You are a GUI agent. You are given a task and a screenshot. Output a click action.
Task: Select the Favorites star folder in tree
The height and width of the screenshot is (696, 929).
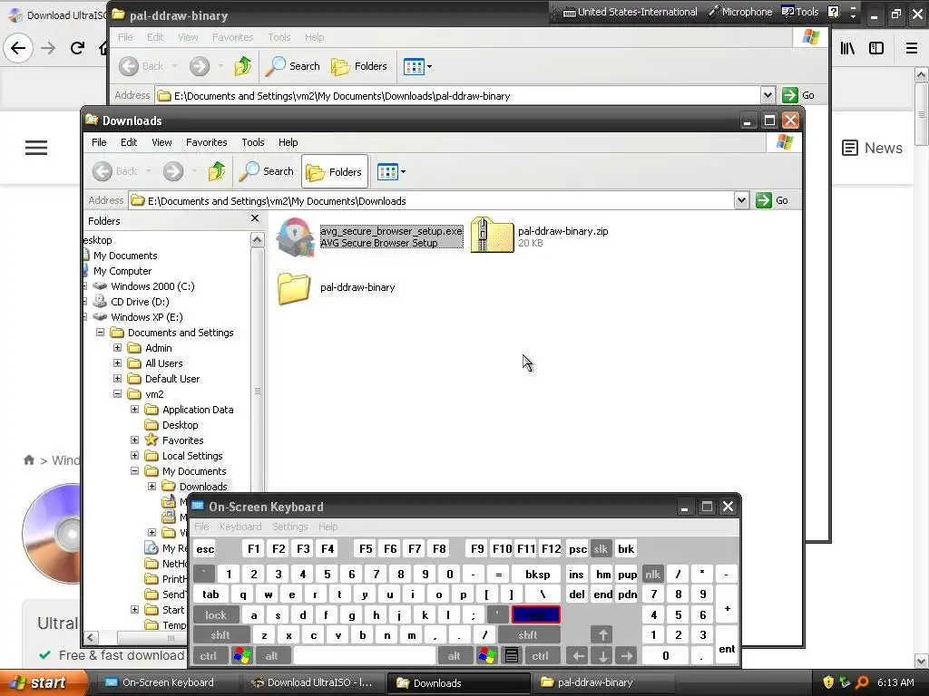pos(182,440)
